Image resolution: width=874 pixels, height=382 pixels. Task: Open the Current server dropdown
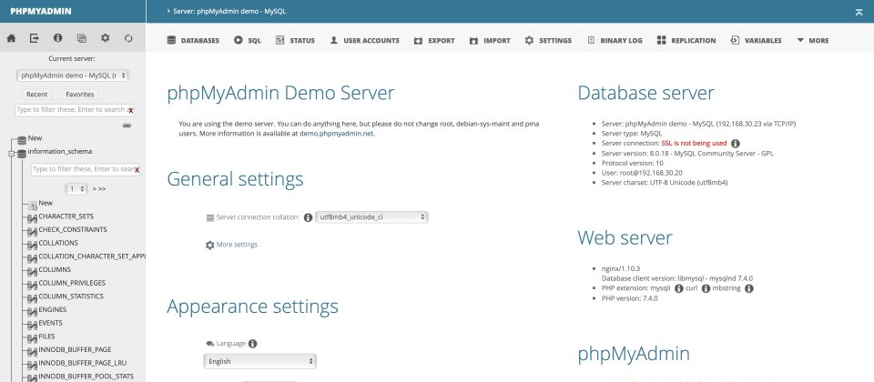tap(73, 75)
